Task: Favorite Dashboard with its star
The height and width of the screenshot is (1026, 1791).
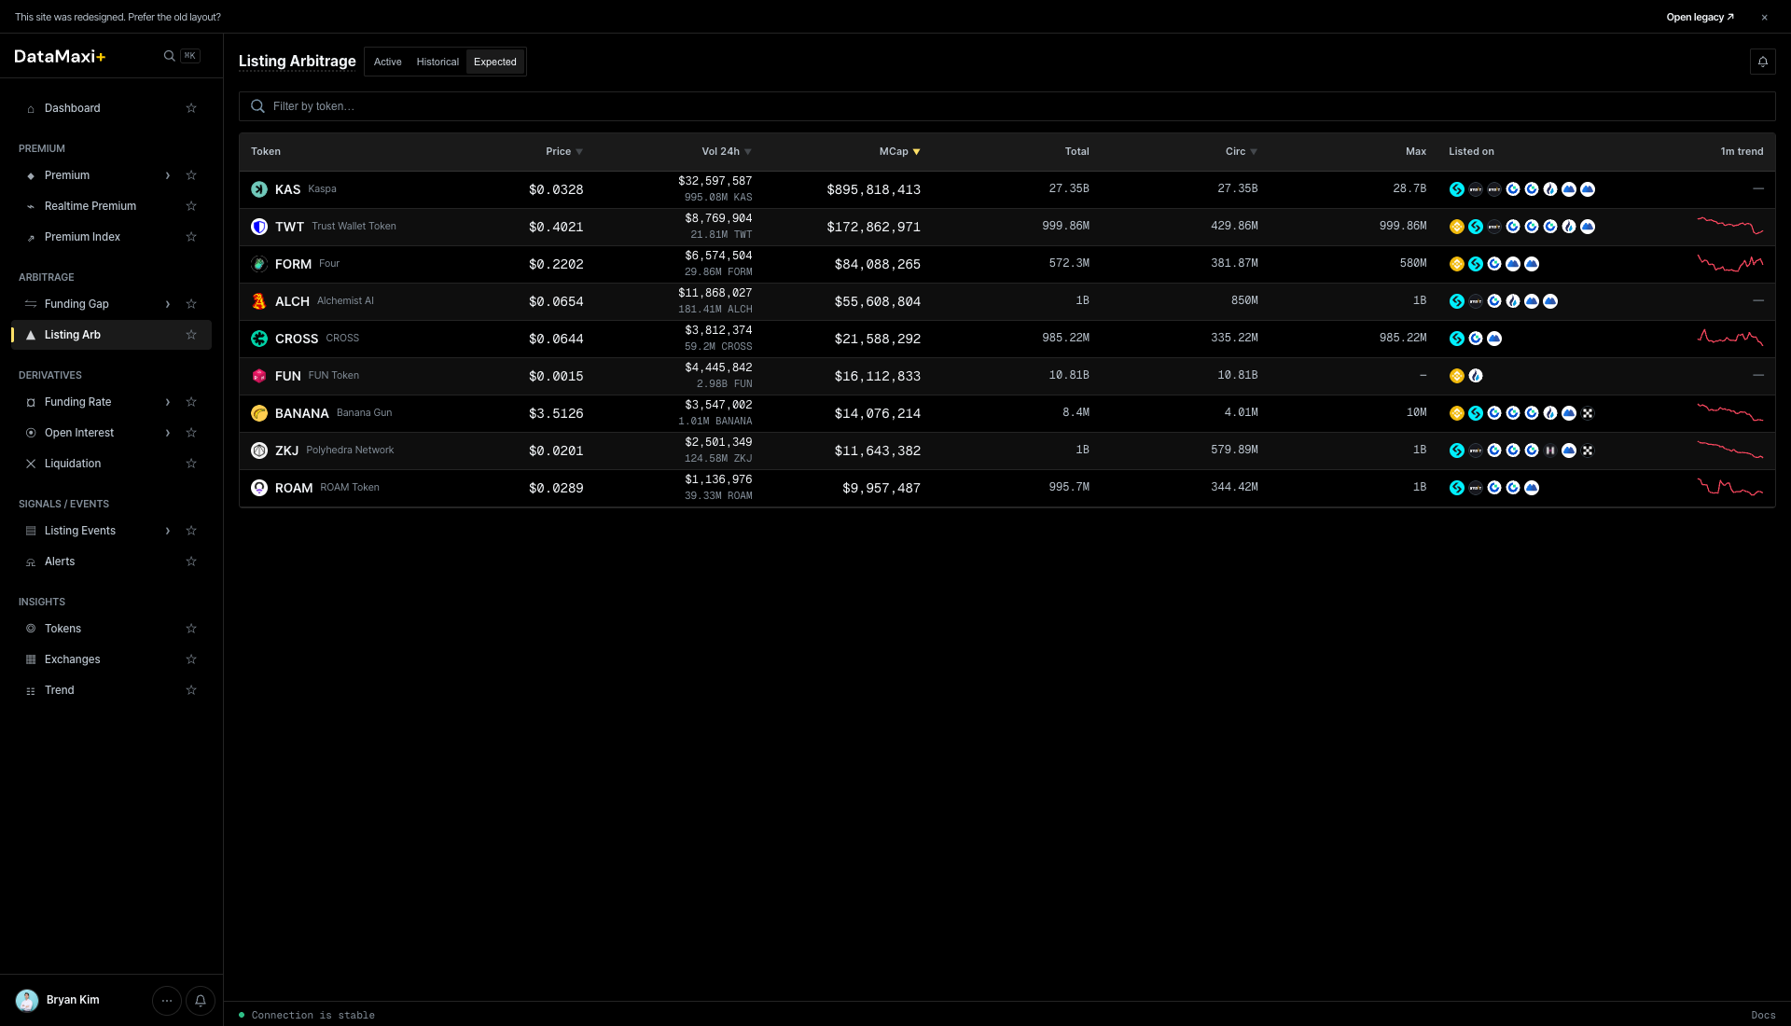Action: coord(191,108)
